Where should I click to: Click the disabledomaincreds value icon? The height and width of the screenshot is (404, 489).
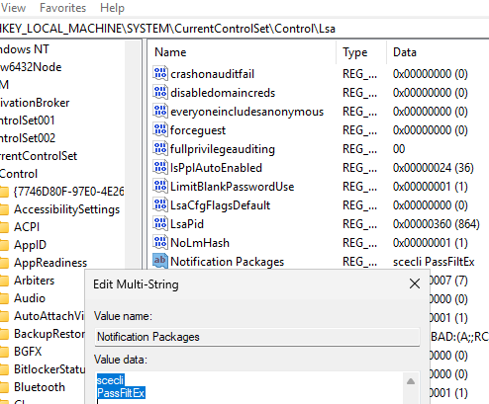coord(160,92)
